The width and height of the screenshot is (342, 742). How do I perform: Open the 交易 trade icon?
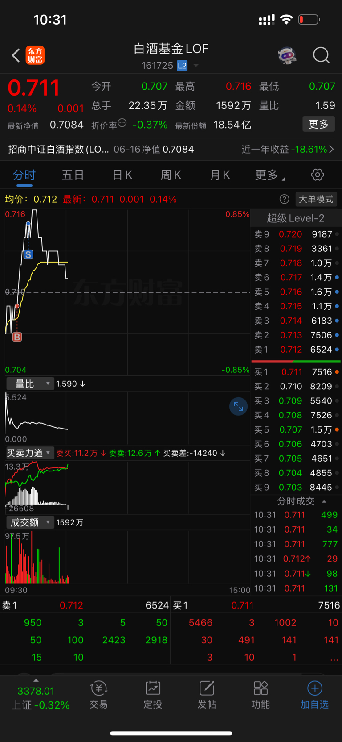[x=98, y=695]
